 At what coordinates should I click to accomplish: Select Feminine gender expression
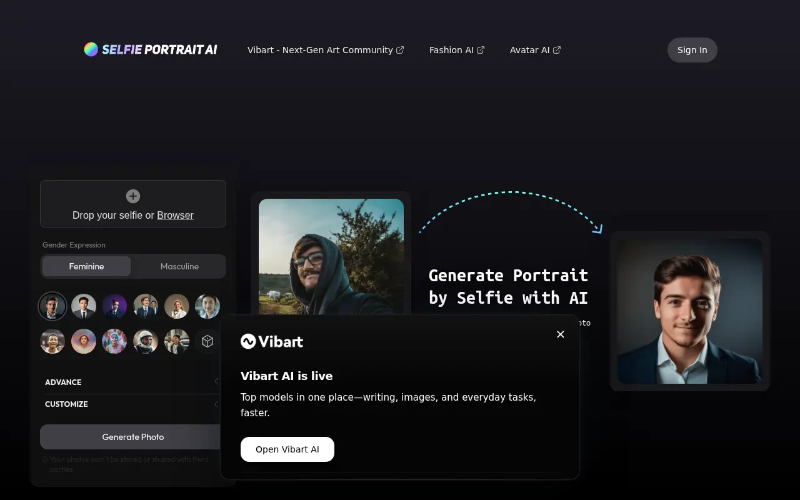(86, 266)
